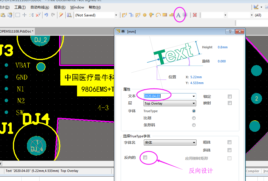Image resolution: width=268 pixels, height=181 pixels.
Task: Click the Undo arrow icon
Action: coord(46,15)
